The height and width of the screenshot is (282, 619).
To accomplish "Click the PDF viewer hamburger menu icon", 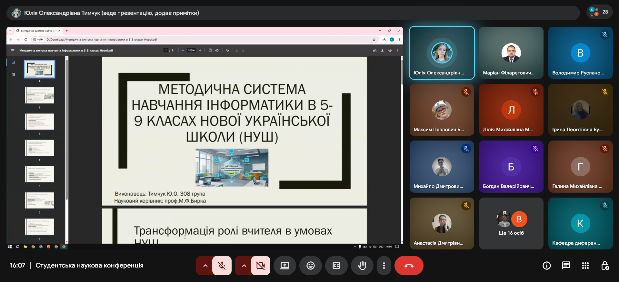I will [x=13, y=50].
